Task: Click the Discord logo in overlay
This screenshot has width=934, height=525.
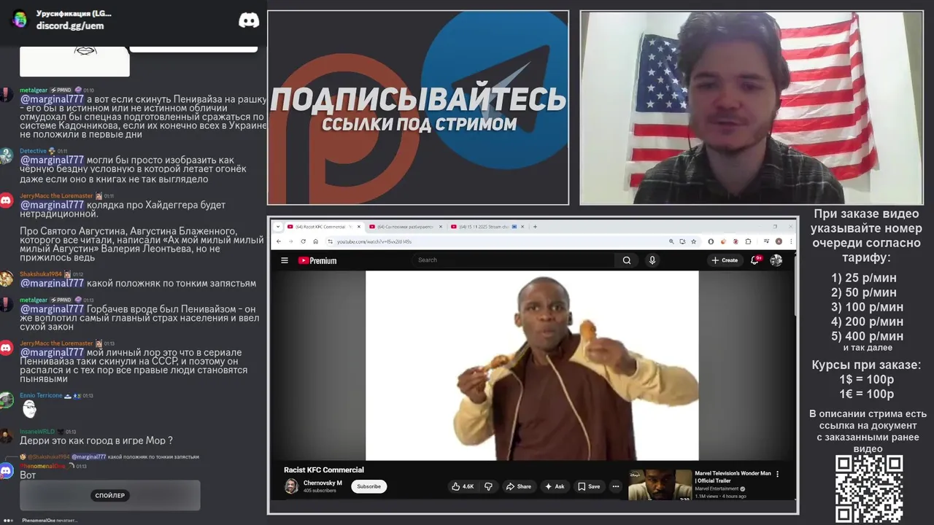Action: 249,20
